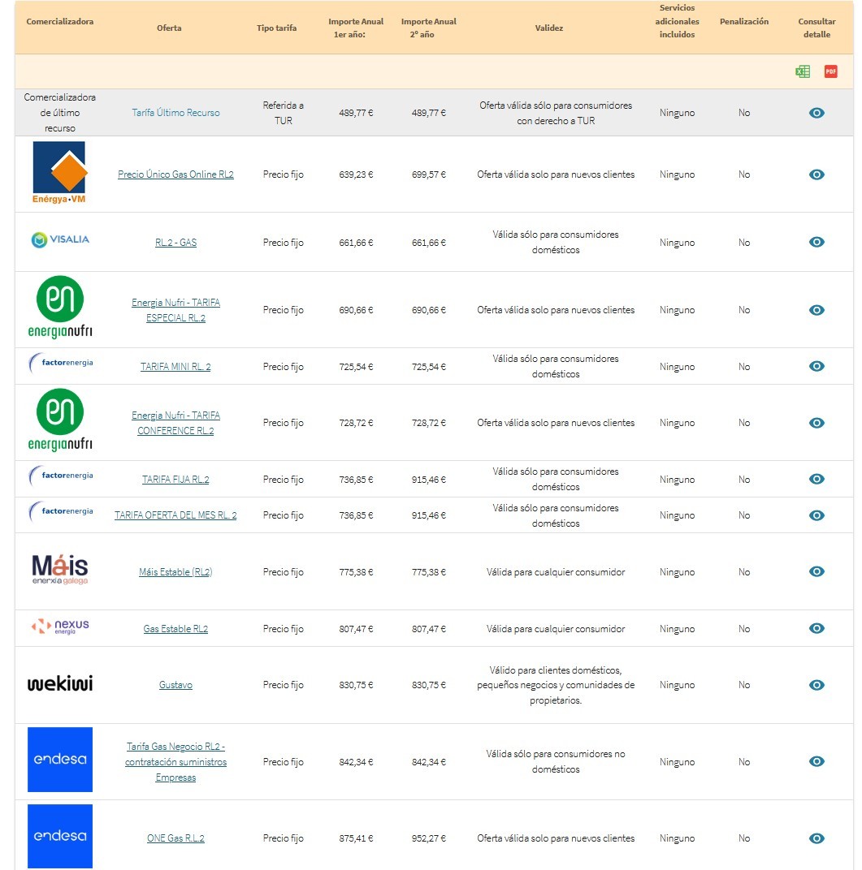Select the 699,57 € second-year amount
Image resolution: width=862 pixels, height=870 pixels.
(429, 174)
